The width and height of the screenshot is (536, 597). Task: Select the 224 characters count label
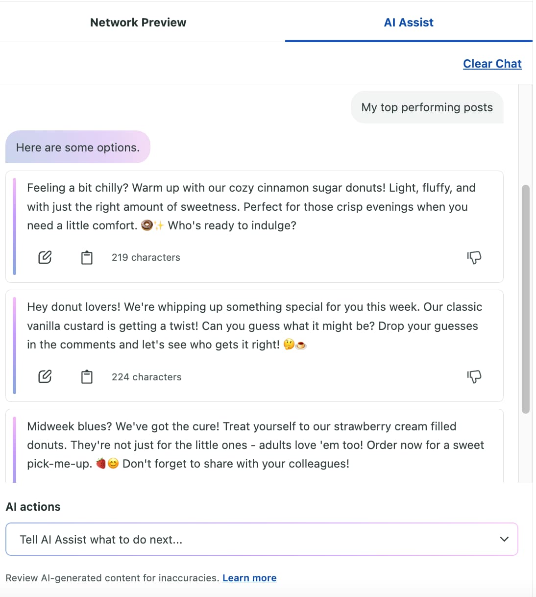146,376
